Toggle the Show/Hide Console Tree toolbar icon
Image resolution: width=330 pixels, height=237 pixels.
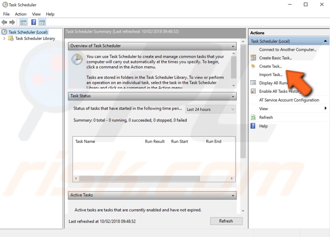(23, 22)
